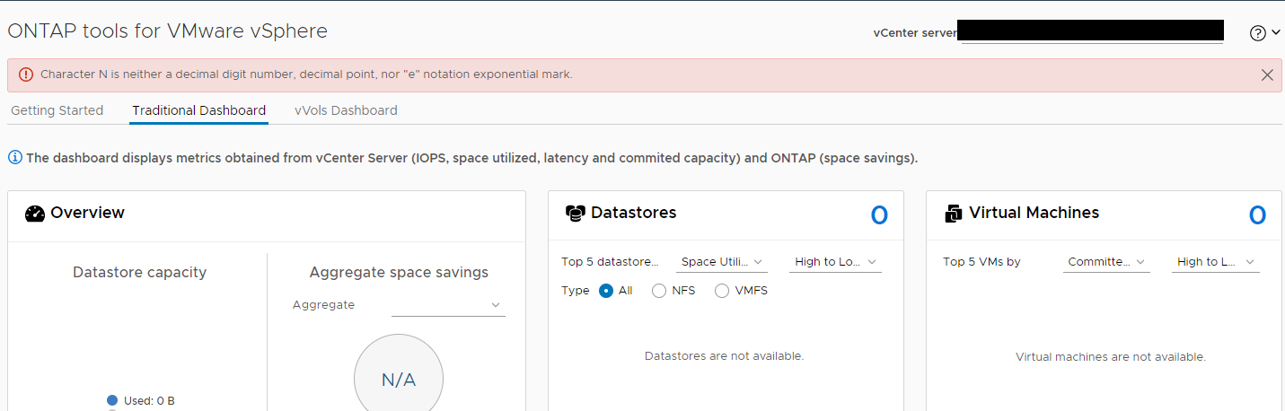Open the Aggregate dropdown

[x=448, y=306]
